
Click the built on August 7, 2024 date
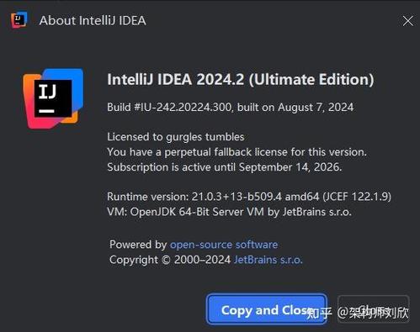pos(295,108)
